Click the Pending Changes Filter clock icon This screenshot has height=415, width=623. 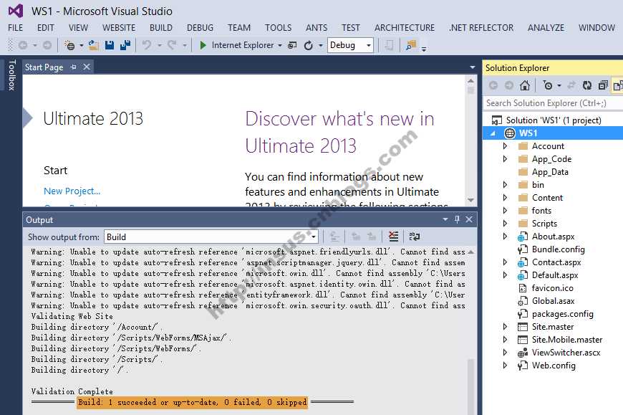coord(548,85)
